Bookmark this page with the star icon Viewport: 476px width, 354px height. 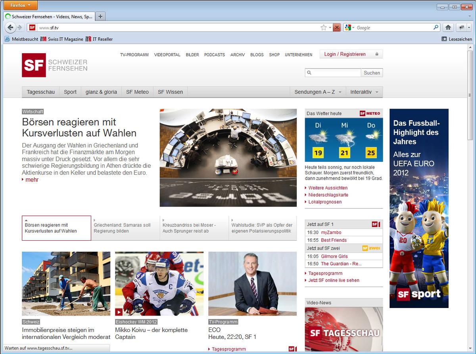pos(324,28)
